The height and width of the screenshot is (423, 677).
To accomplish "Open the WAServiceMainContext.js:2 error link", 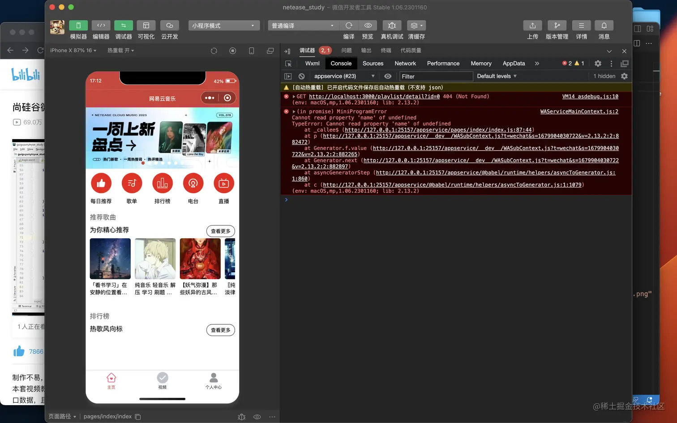I will 579,111.
